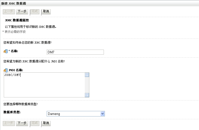Image resolution: width=199 pixels, height=130 pixels.
Task: Click the help icon beside JNDI 名称
Action: click(6, 70)
